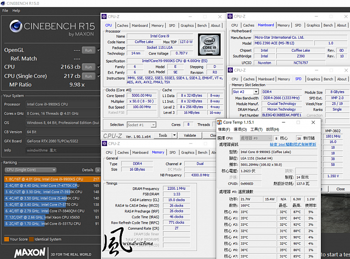Switch to Caches tab in CPU-Z CPU window
The width and height of the screenshot is (350, 259).
(x=122, y=25)
